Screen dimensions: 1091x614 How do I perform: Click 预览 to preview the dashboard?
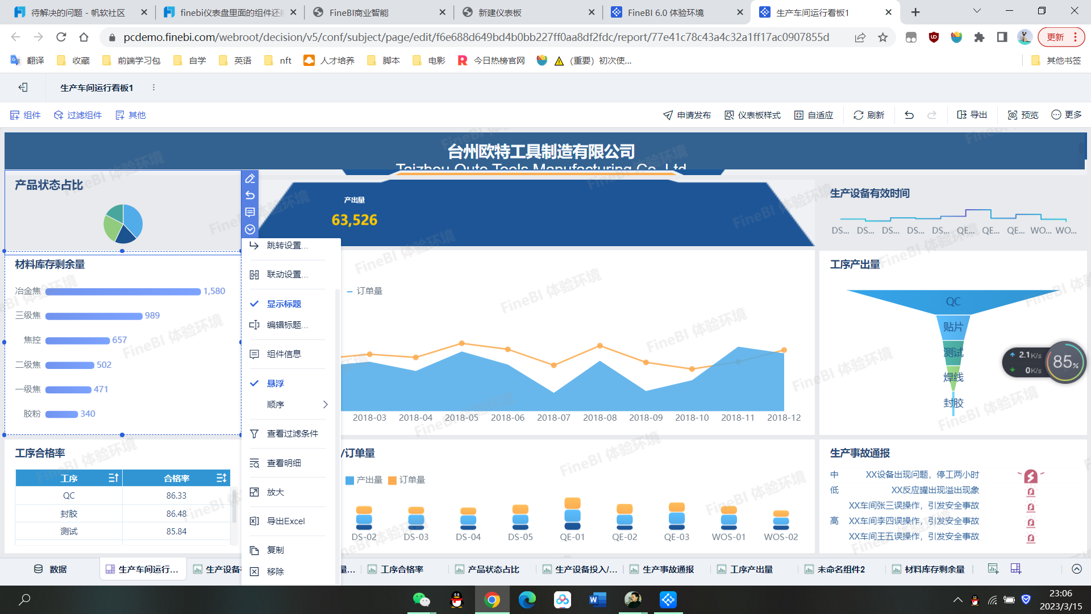(1023, 115)
